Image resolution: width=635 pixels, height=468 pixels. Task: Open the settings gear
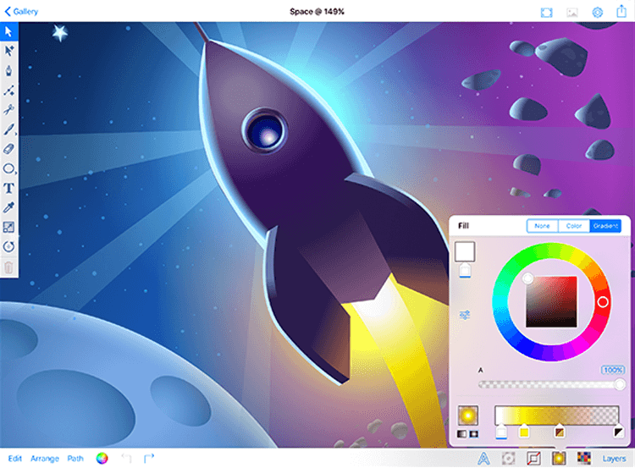[x=597, y=12]
